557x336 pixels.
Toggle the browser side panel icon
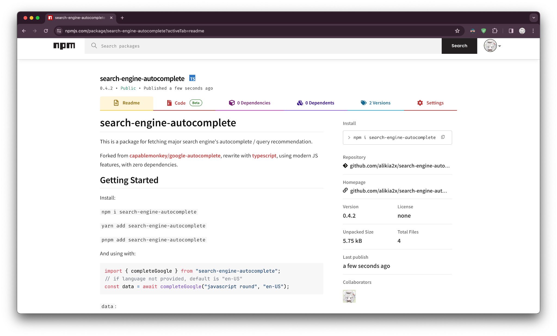[x=511, y=31]
